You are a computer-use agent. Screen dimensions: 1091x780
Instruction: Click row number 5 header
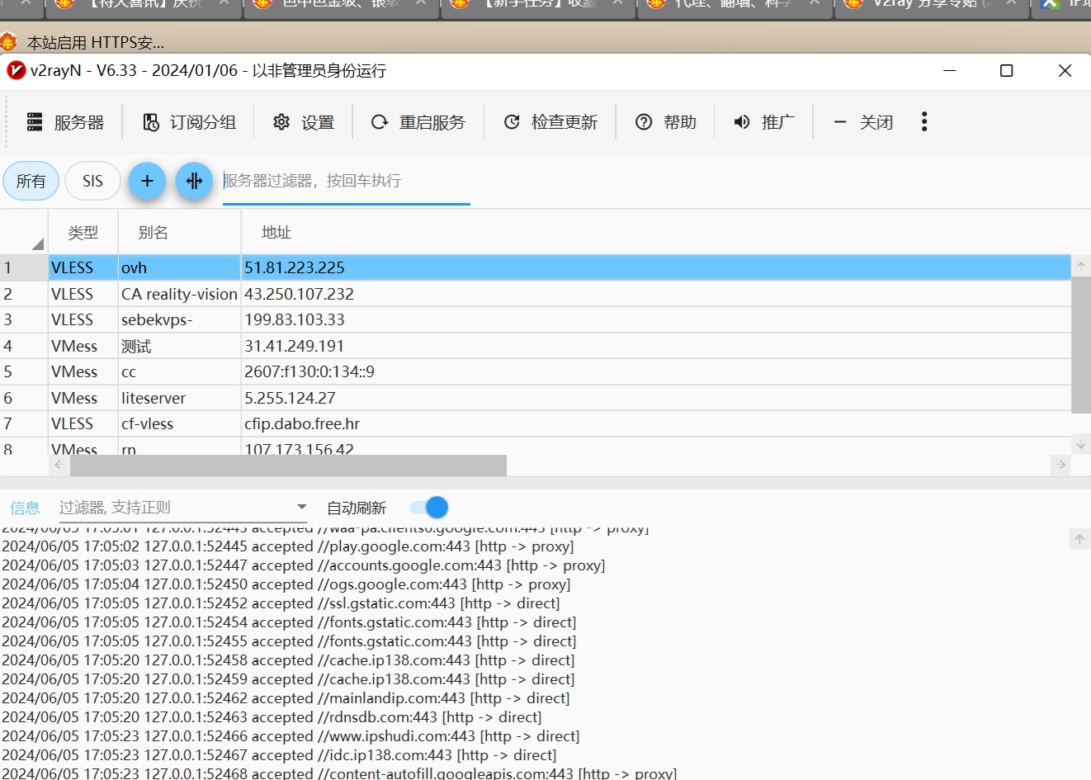[x=23, y=371]
